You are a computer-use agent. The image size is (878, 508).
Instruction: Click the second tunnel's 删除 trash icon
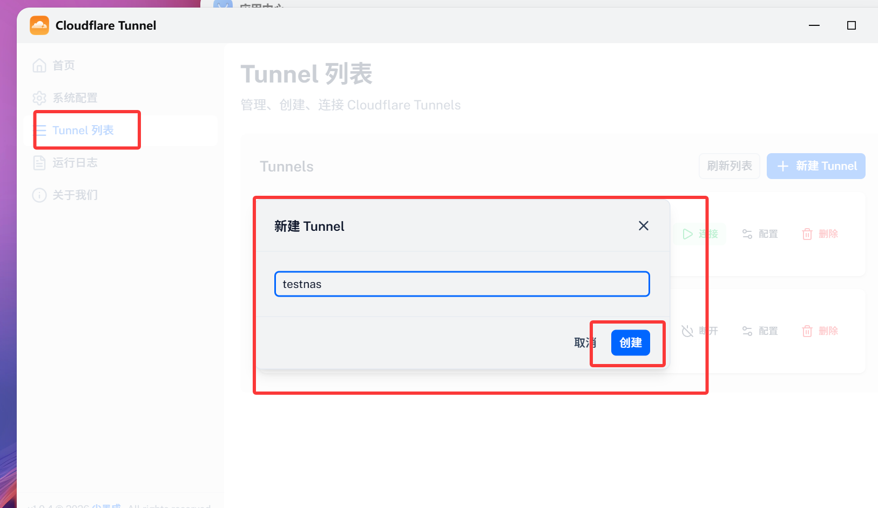(x=807, y=331)
